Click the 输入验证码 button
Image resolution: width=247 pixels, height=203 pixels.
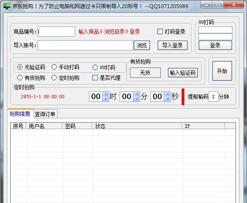click(x=183, y=73)
